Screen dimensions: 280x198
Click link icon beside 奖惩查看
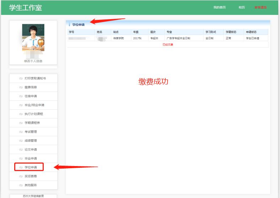coord(21,176)
